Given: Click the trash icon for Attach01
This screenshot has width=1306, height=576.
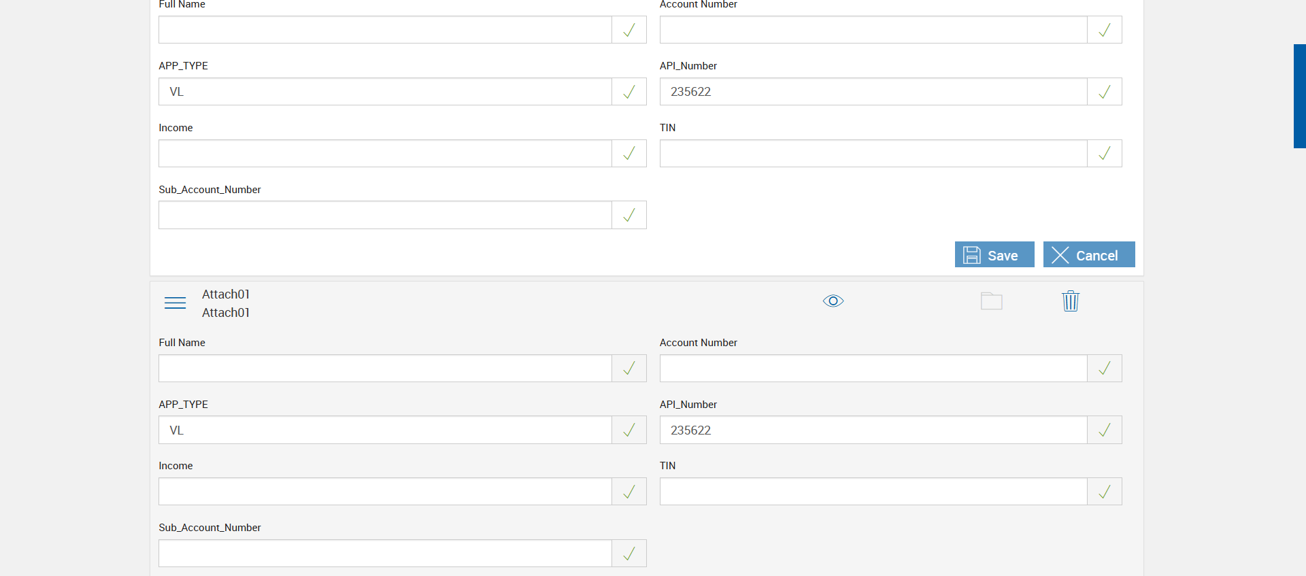Looking at the screenshot, I should [x=1070, y=301].
